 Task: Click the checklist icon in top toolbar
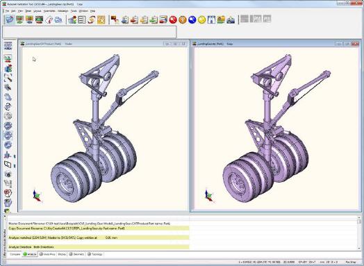point(82,20)
